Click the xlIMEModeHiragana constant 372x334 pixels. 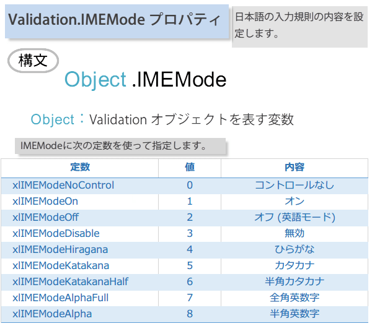[60, 249]
